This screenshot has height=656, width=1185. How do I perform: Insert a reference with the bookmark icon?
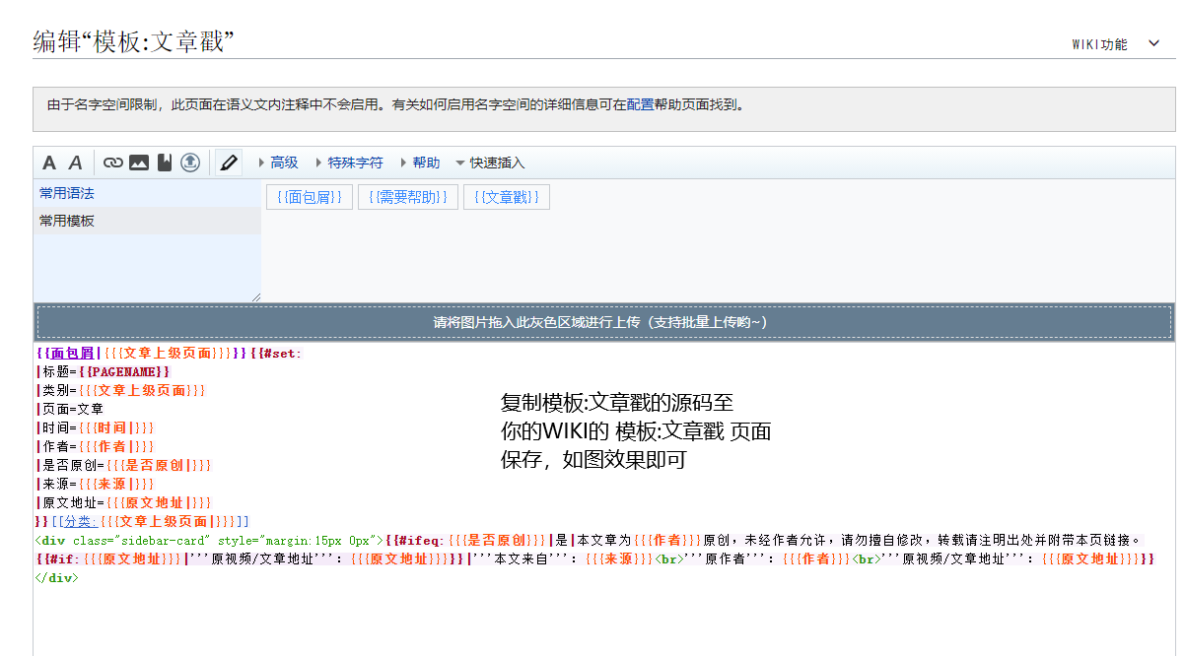[x=164, y=164]
